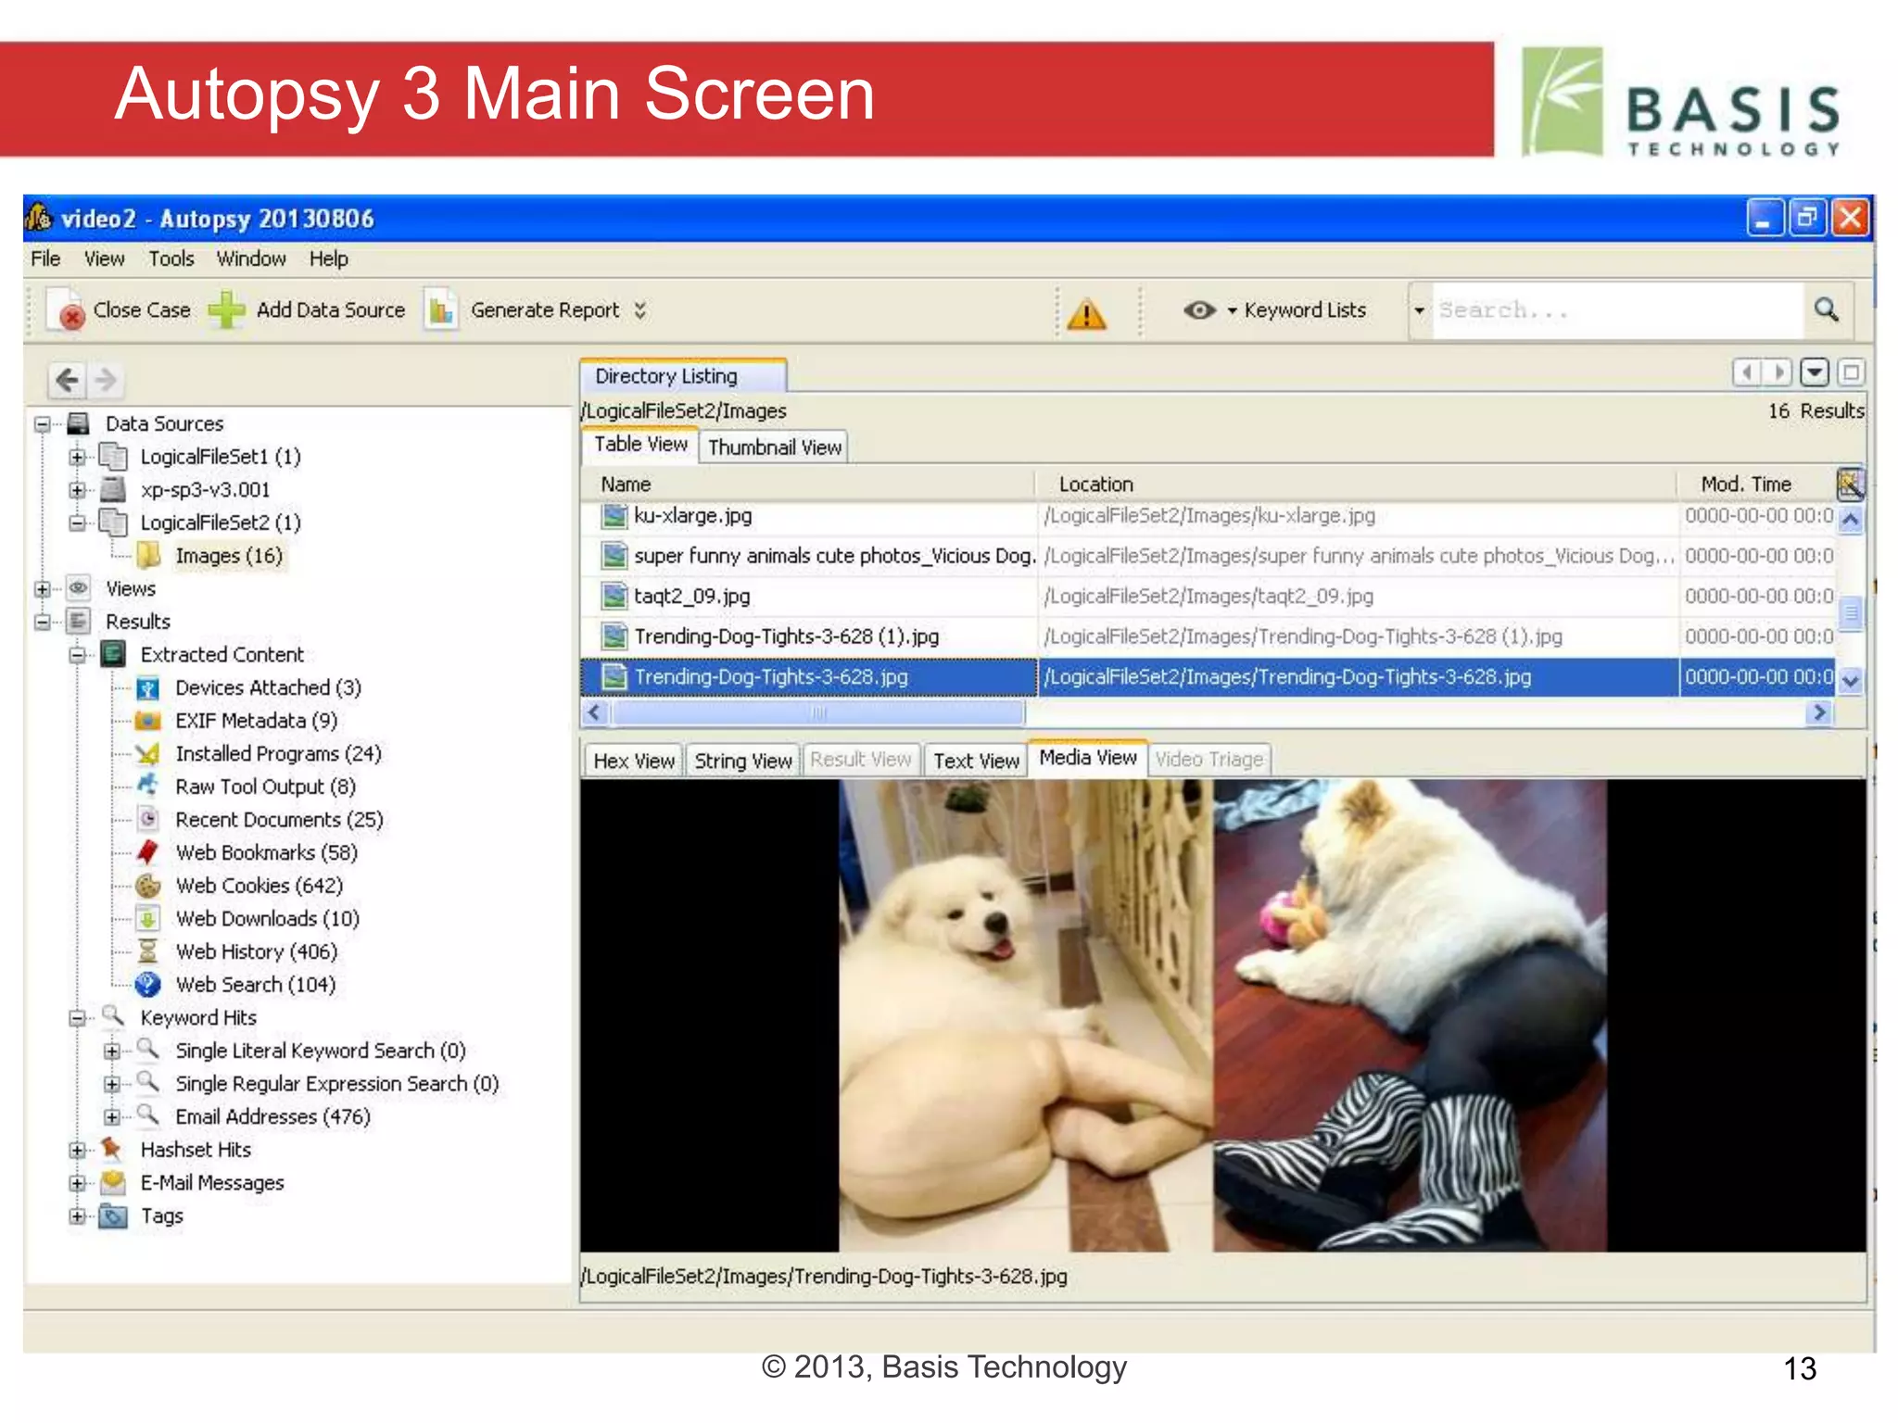1898x1423 pixels.
Task: Click the keyword Search input field
Action: [1617, 310]
